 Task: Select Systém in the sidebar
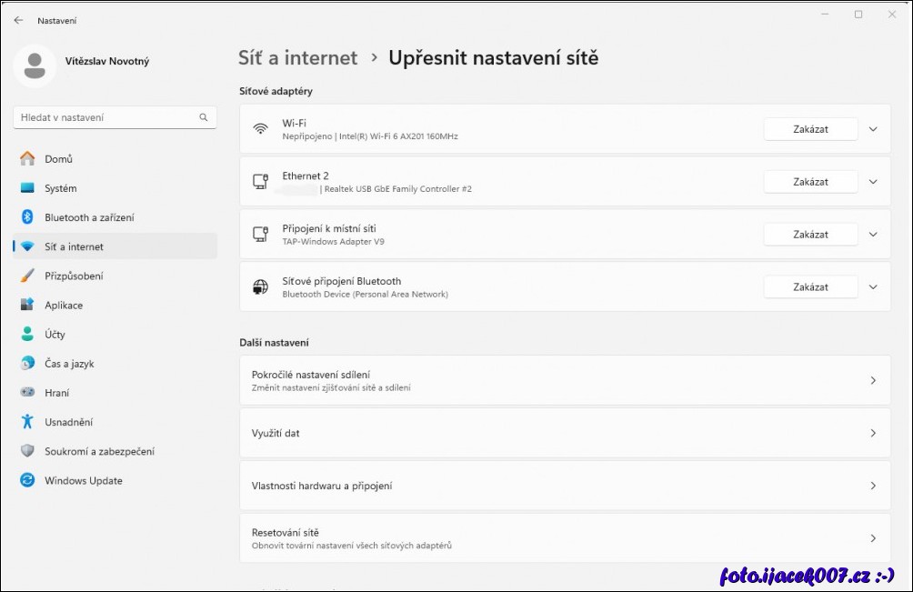pyautogui.click(x=61, y=188)
